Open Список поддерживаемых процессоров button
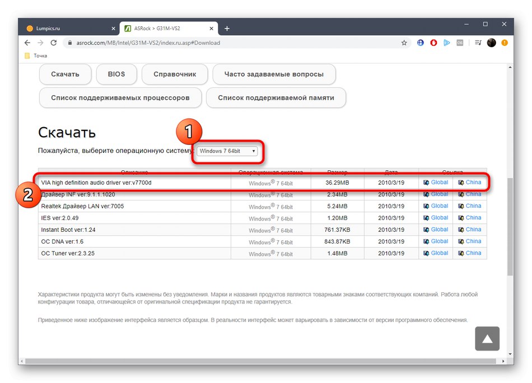Viewport: 532px width, 383px height. point(120,97)
